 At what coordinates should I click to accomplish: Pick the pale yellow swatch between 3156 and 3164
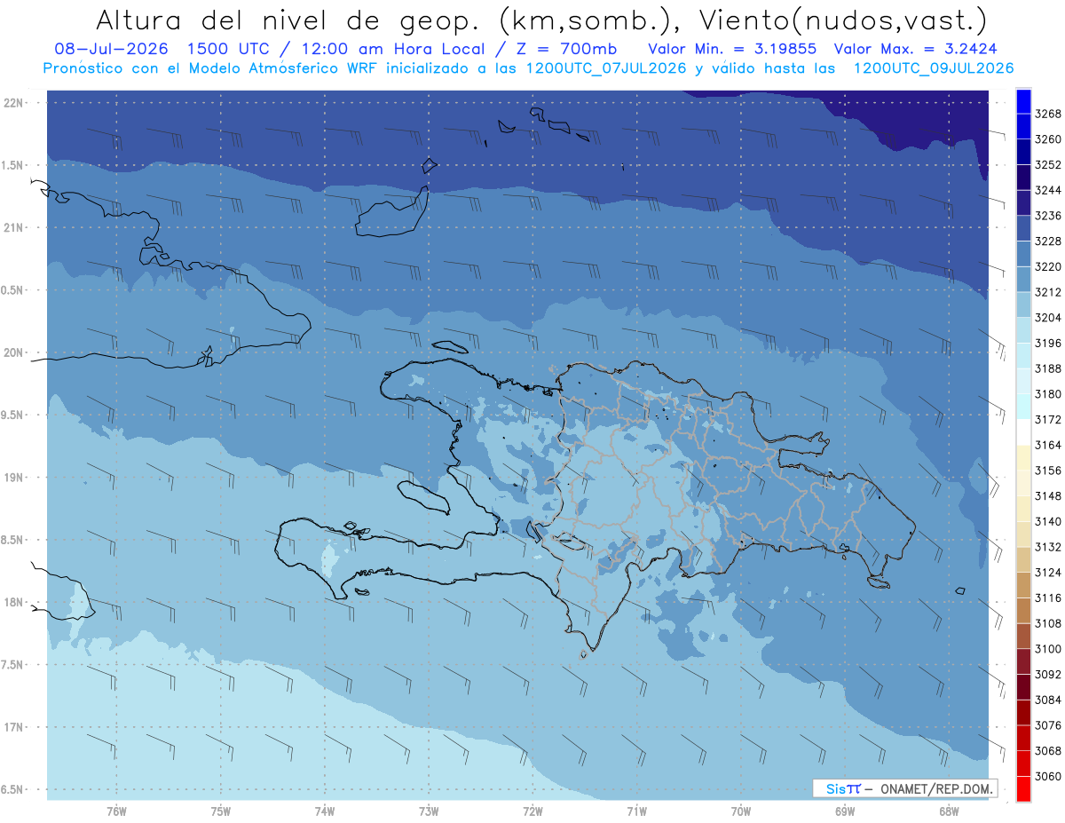(x=1023, y=457)
